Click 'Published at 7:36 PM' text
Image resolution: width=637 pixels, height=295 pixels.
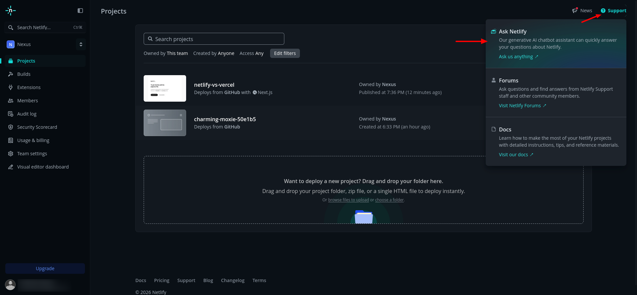382,92
